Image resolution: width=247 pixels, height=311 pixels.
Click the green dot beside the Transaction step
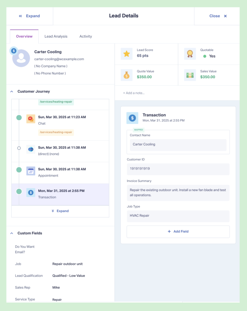tap(19, 192)
